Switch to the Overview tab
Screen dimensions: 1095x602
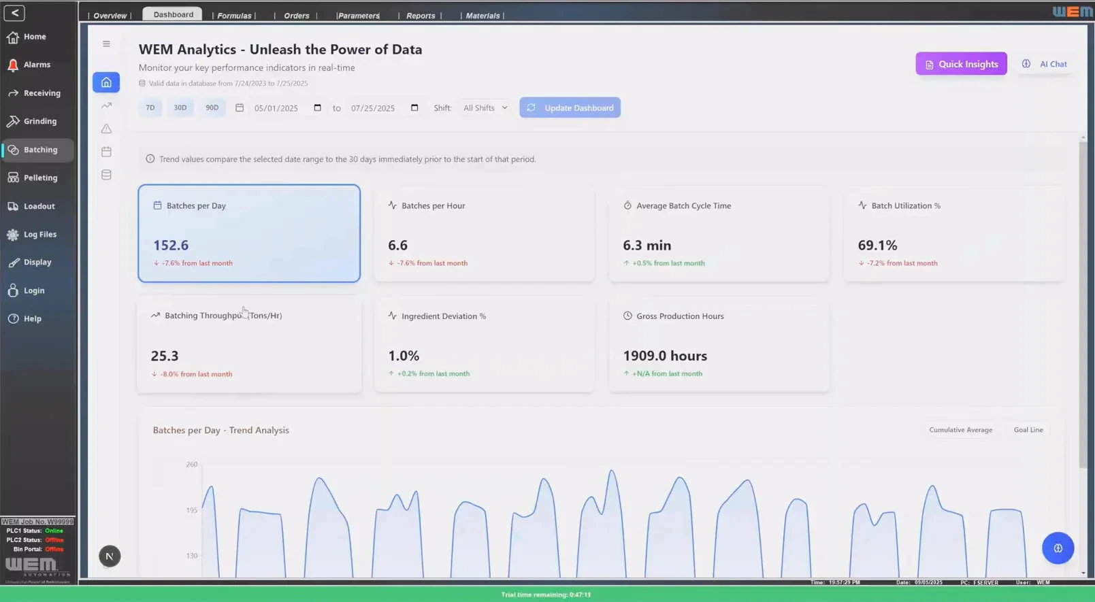coord(110,15)
